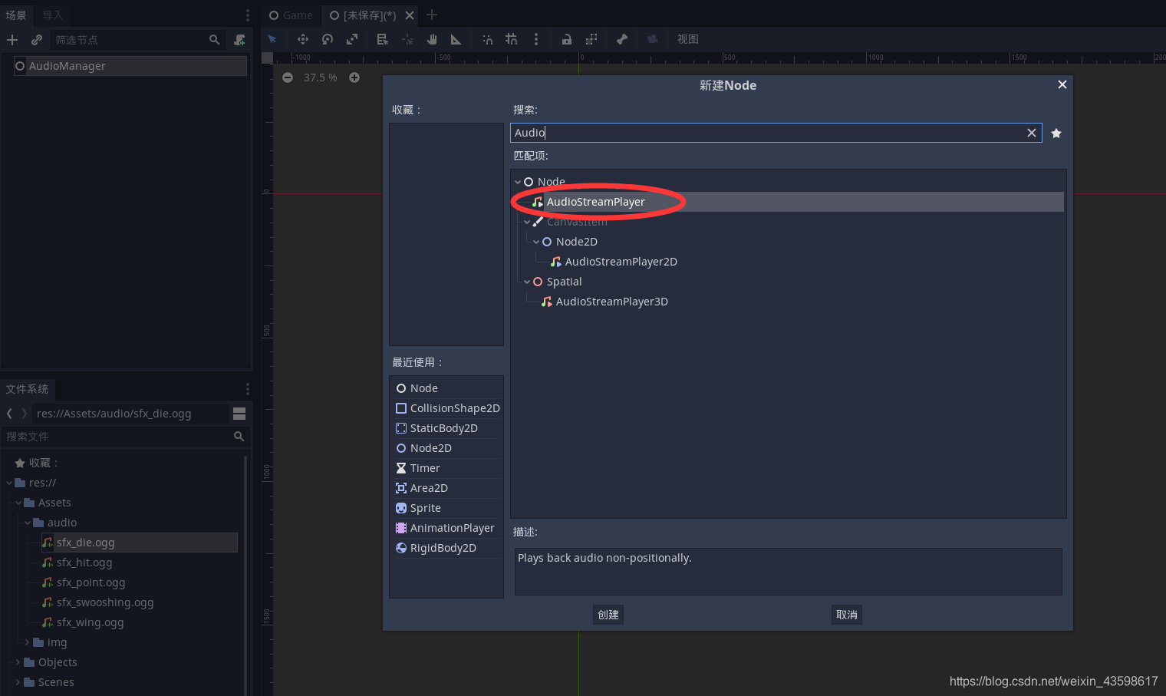Open the Game scene tab

(x=291, y=15)
